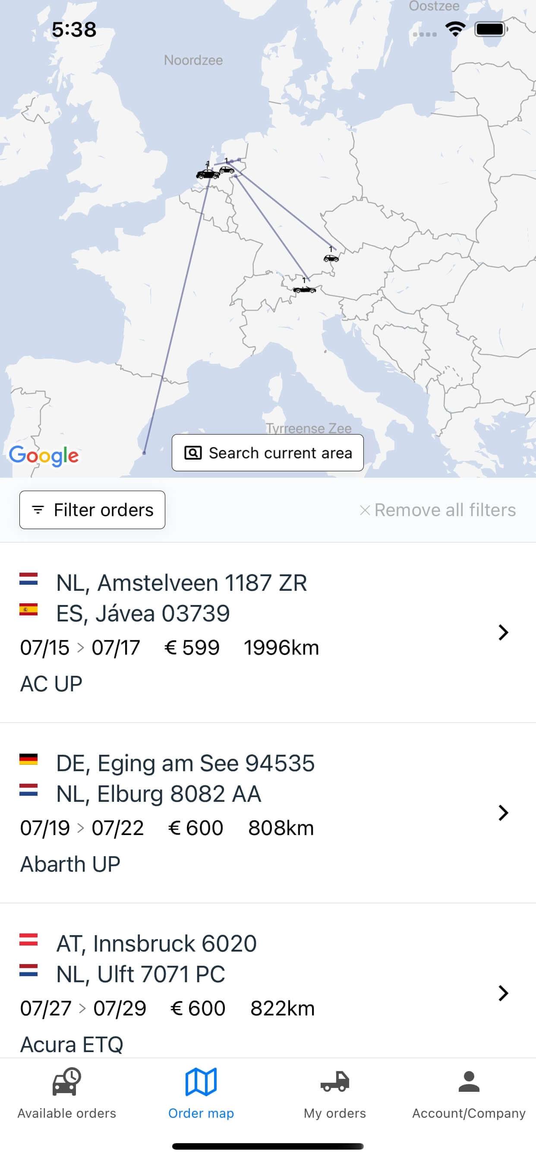
Task: Click Remove all filters link
Action: pos(438,510)
